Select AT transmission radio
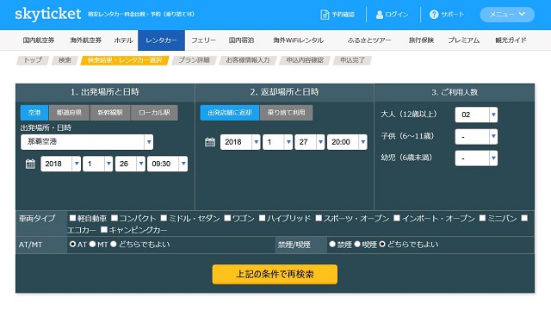Screen dimensions: 551x310 pyautogui.click(x=72, y=244)
